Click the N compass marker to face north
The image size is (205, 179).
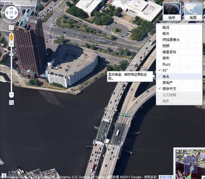[12, 3]
